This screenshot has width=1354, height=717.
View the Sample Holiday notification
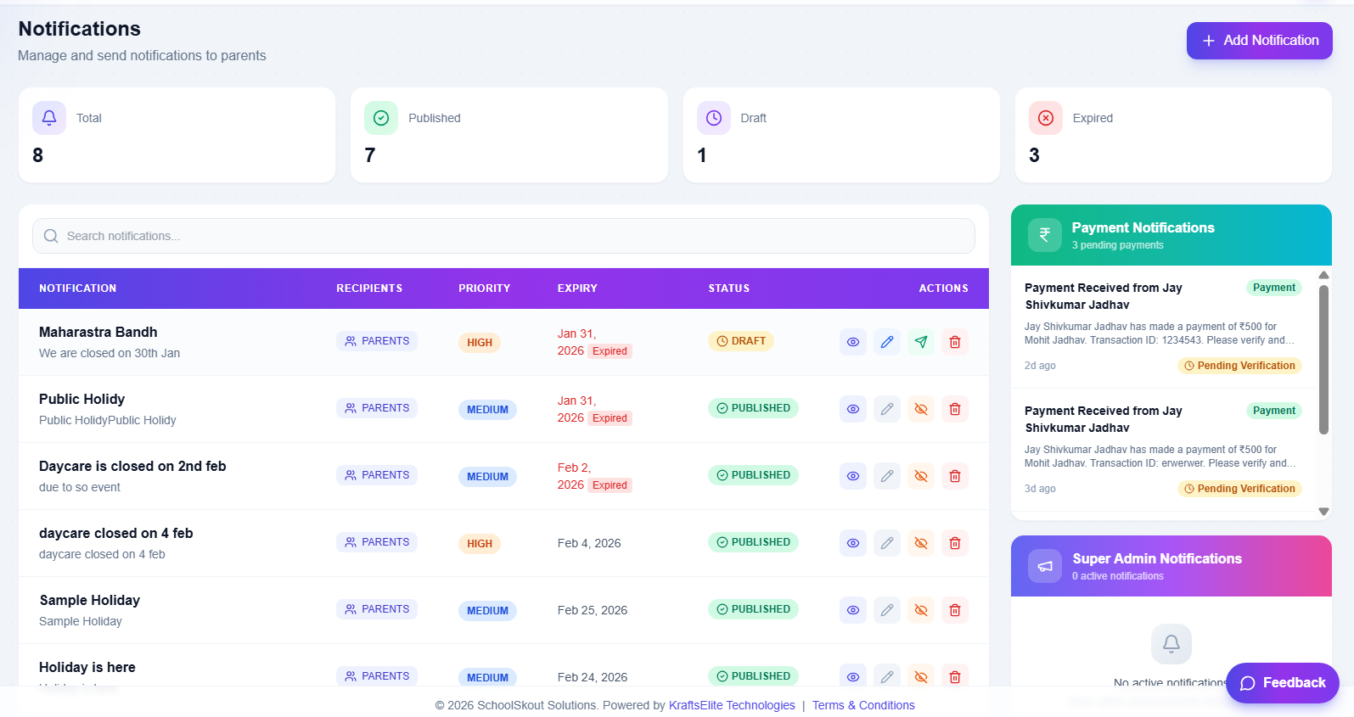(853, 610)
